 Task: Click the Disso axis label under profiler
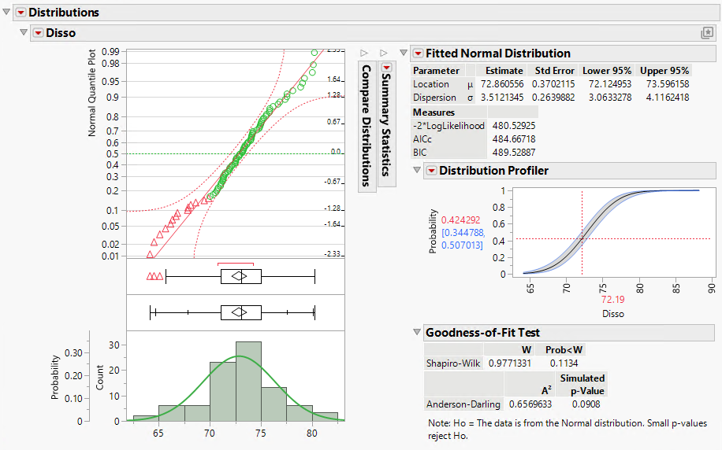tap(613, 314)
